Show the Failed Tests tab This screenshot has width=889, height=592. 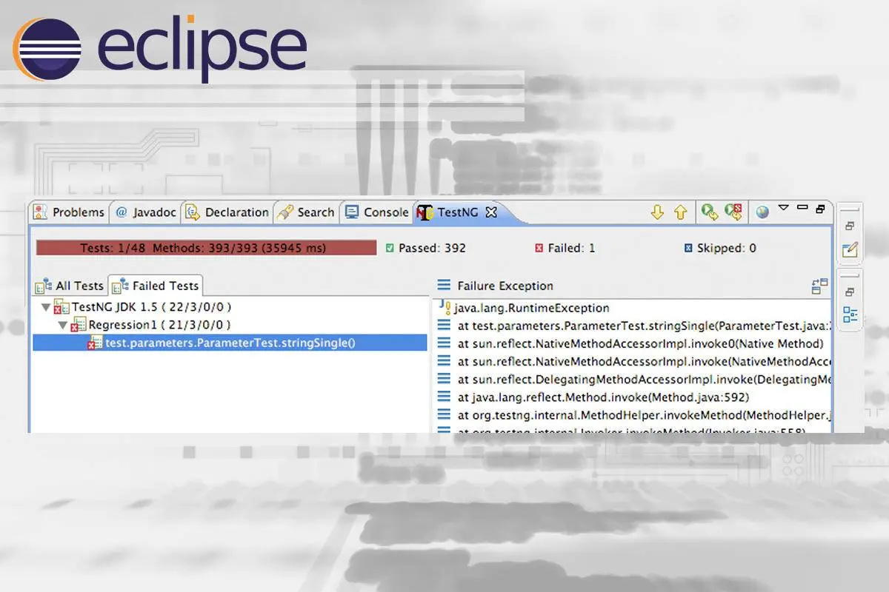pyautogui.click(x=156, y=286)
